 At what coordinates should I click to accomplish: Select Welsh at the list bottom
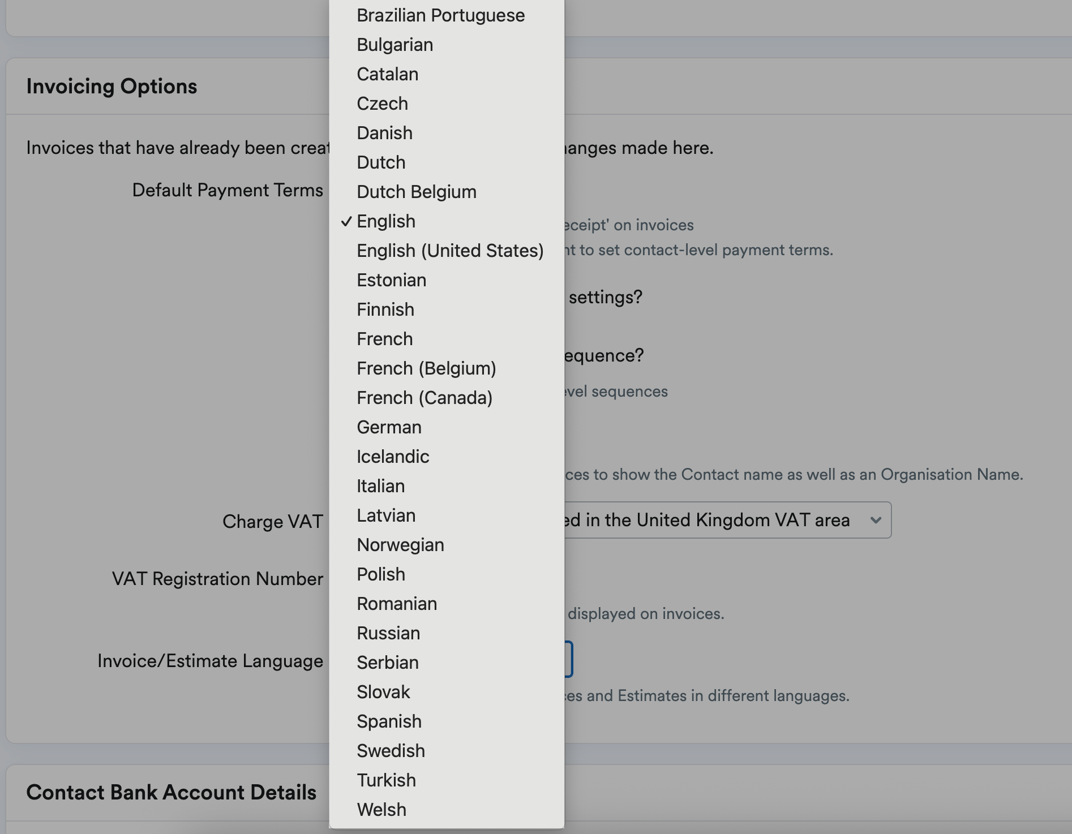pyautogui.click(x=447, y=810)
